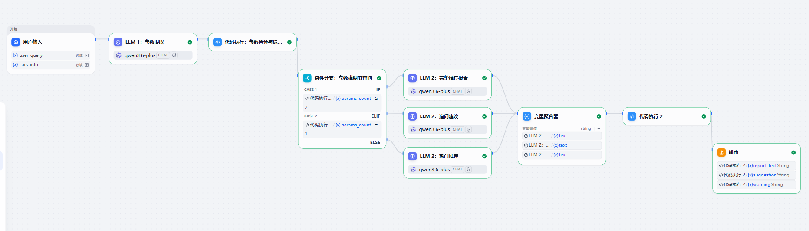This screenshot has height=231, width=809.
Task: Click the ELSE output handle on 条件分支
Action: (x=387, y=140)
